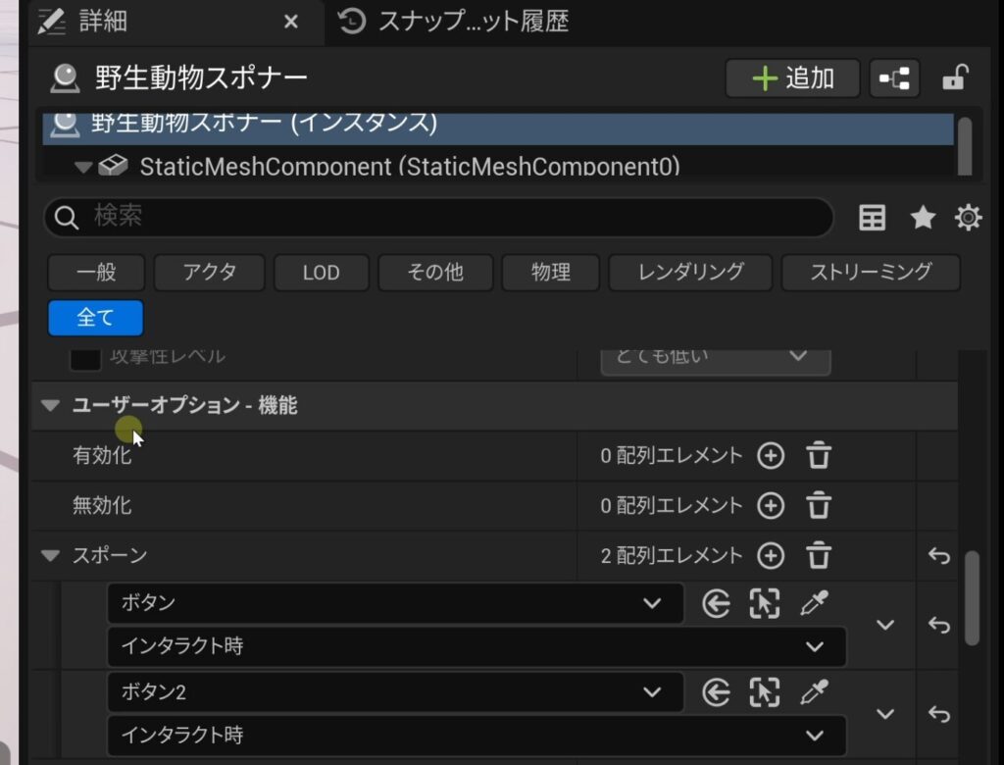The height and width of the screenshot is (765, 1004).
Task: Toggle the 攻撃性レベル checkbox
Action: point(86,357)
